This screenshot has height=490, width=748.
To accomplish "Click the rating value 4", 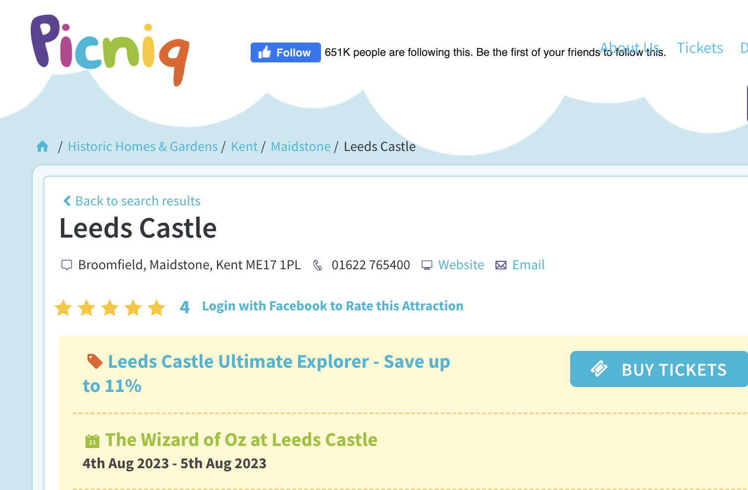I will point(185,307).
